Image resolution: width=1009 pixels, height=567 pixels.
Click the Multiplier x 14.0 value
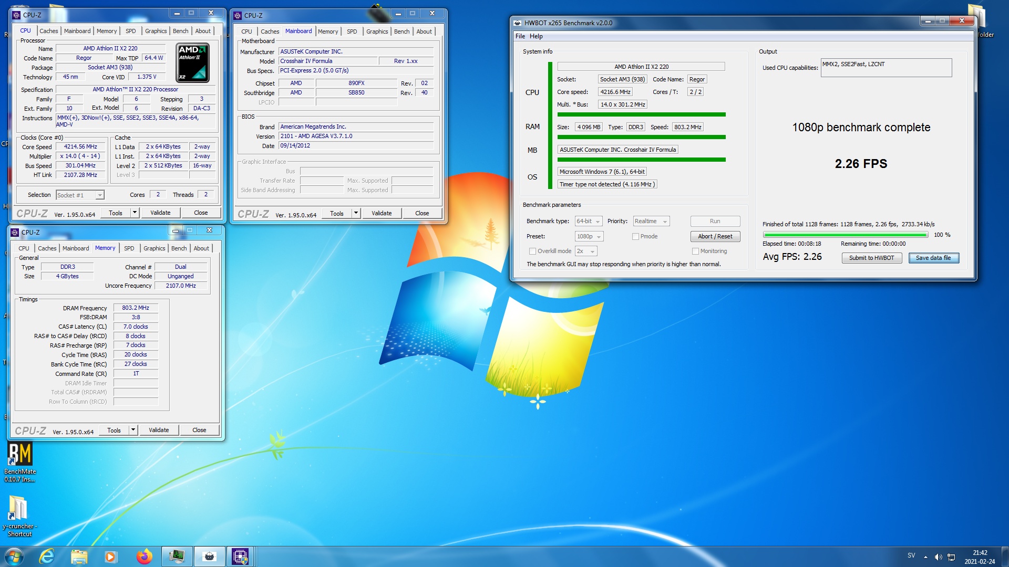pyautogui.click(x=80, y=156)
